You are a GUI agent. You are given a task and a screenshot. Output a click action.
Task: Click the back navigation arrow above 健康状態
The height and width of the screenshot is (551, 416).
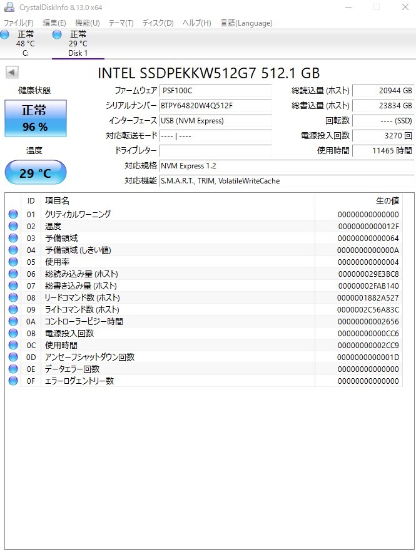[11, 71]
